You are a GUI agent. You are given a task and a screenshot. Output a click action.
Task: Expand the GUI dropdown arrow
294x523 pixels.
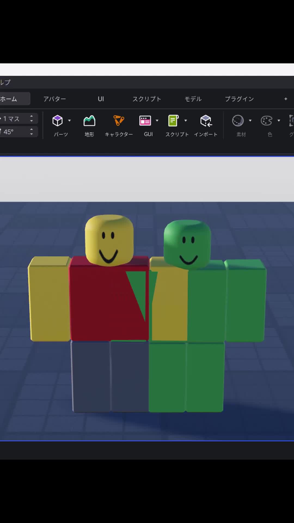click(157, 120)
